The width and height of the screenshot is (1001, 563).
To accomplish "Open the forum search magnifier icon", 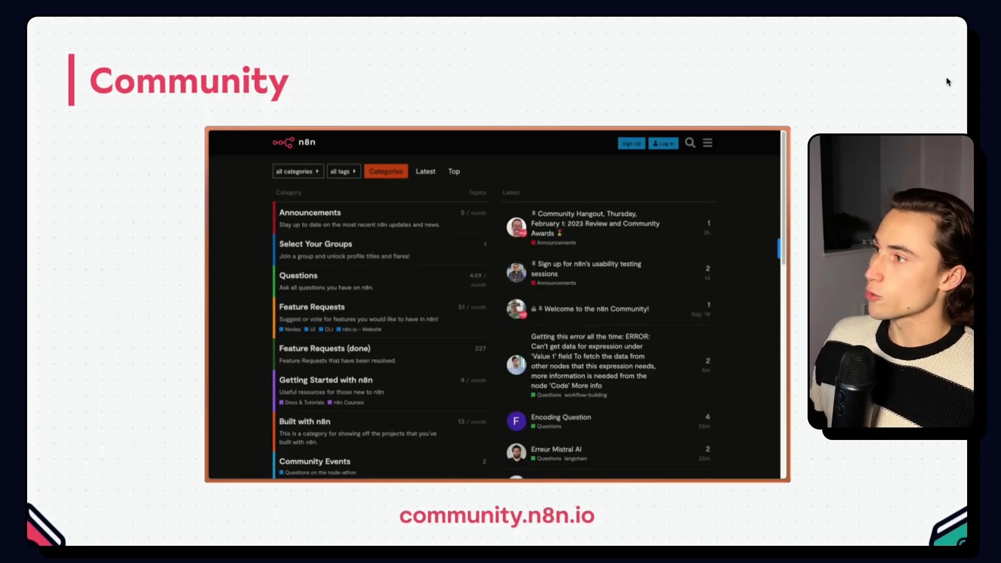I will 690,143.
